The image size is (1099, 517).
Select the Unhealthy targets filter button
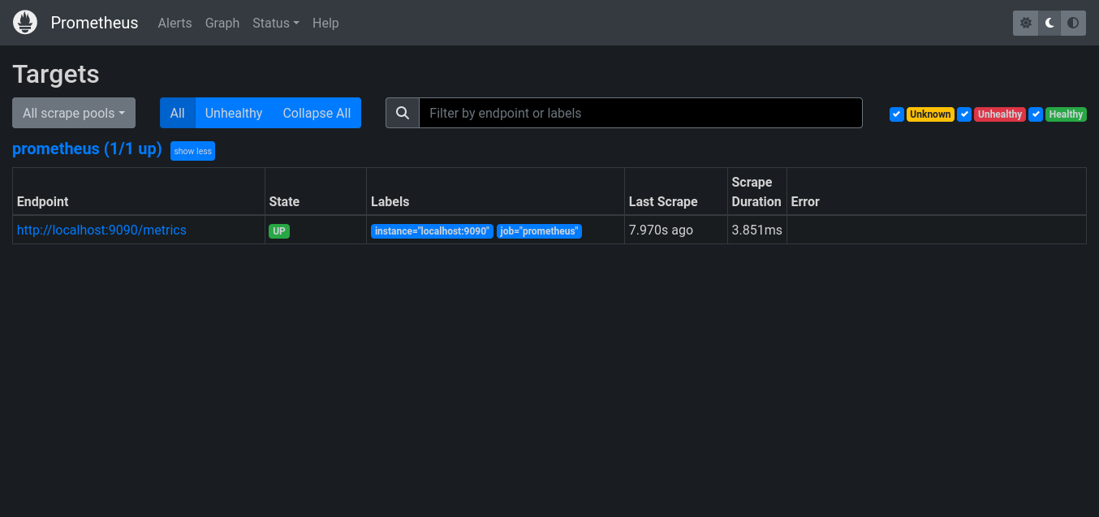pos(233,113)
